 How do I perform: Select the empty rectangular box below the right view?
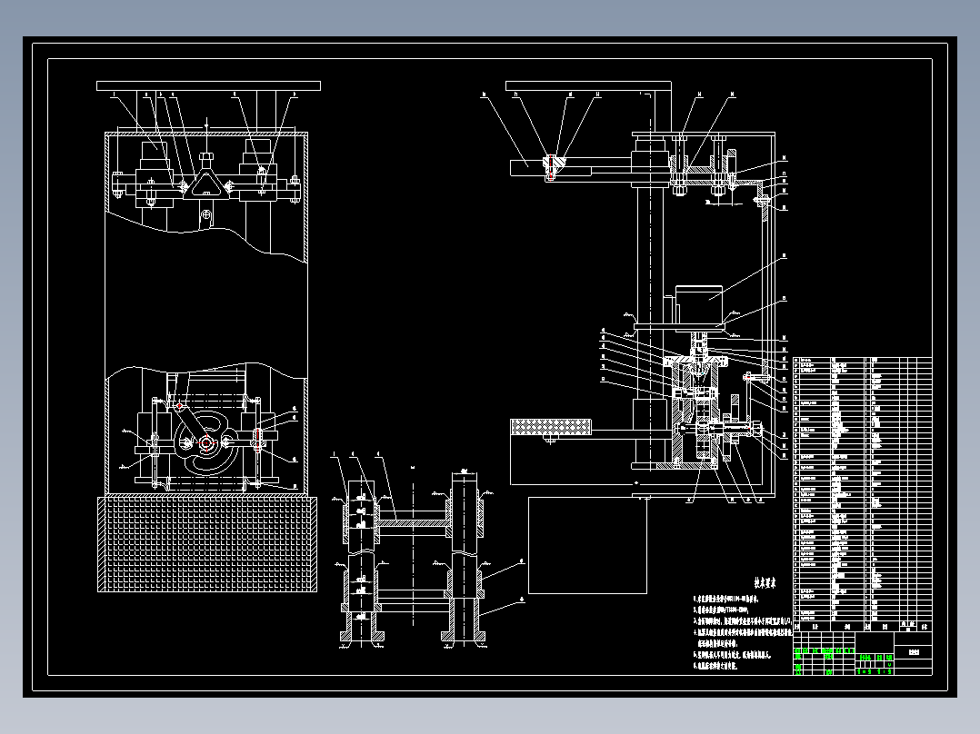[587, 545]
